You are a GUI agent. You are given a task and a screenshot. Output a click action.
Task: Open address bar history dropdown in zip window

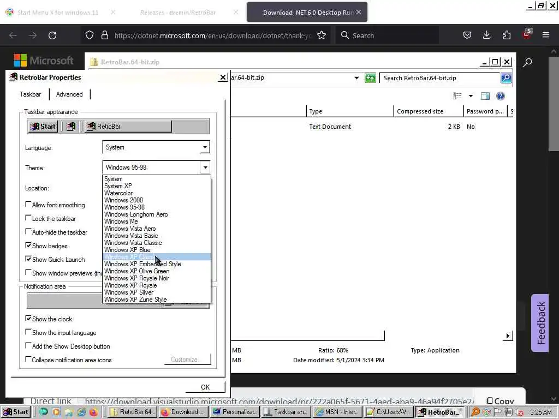coord(356,78)
